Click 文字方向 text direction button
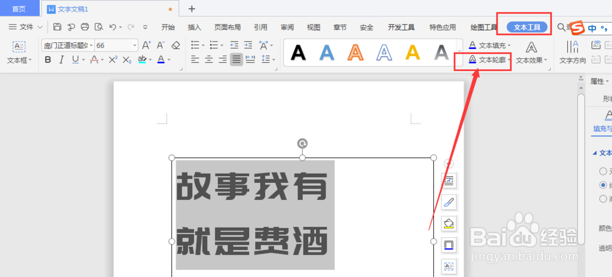The width and height of the screenshot is (612, 277). pyautogui.click(x=573, y=52)
